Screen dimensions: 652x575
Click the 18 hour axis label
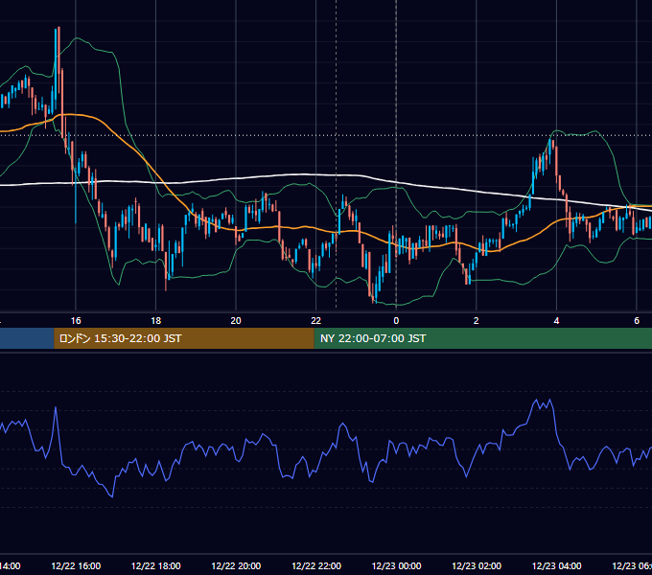(x=156, y=321)
